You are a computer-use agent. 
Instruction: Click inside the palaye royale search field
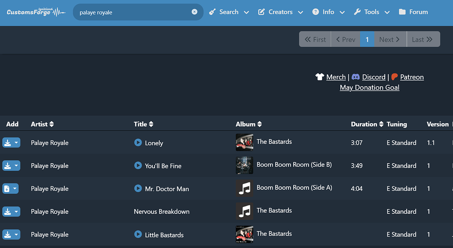[131, 12]
